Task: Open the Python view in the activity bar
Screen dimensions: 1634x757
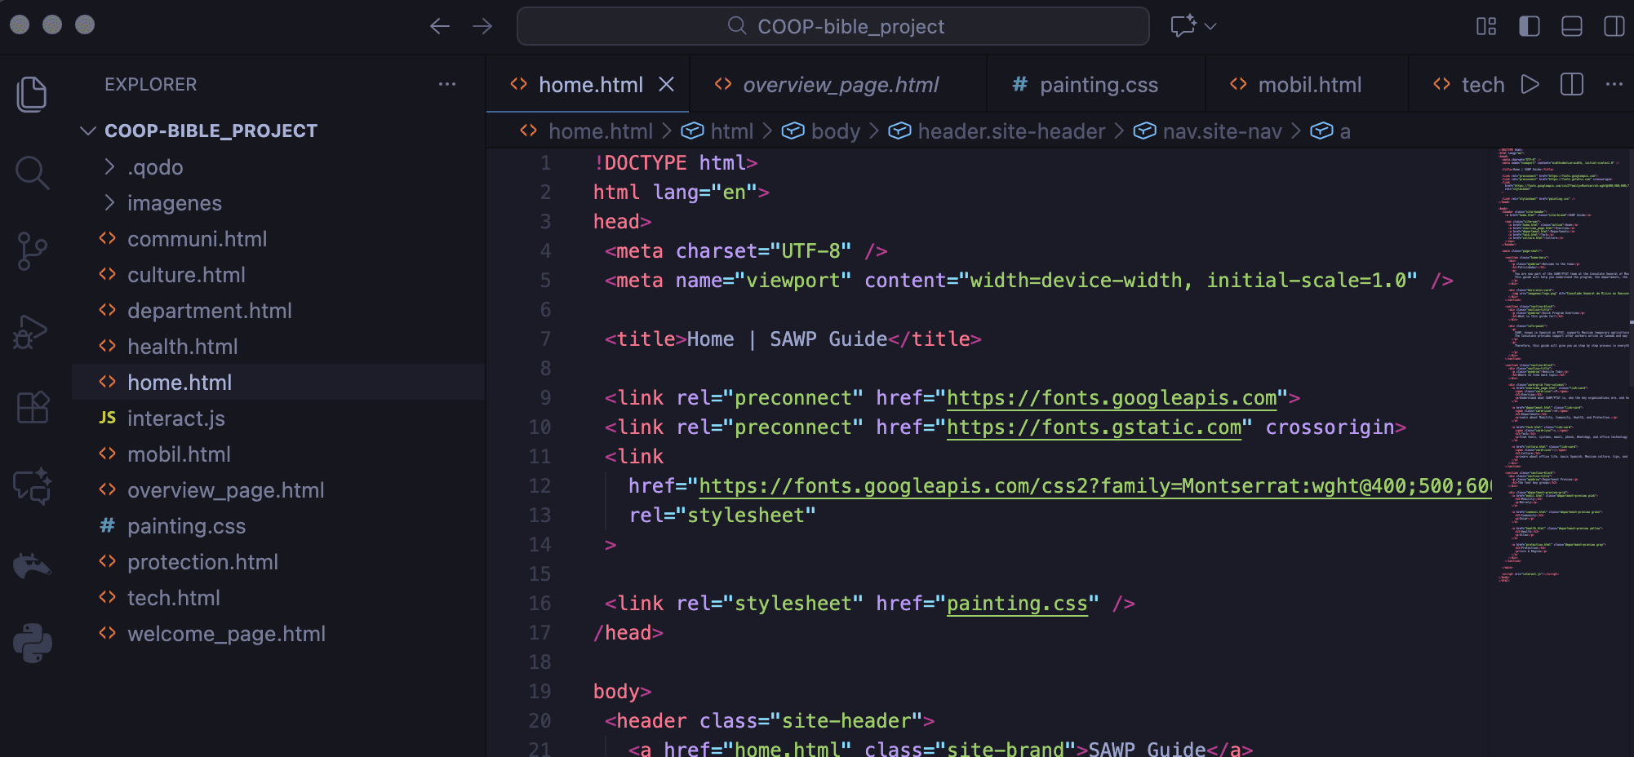Action: click(32, 643)
